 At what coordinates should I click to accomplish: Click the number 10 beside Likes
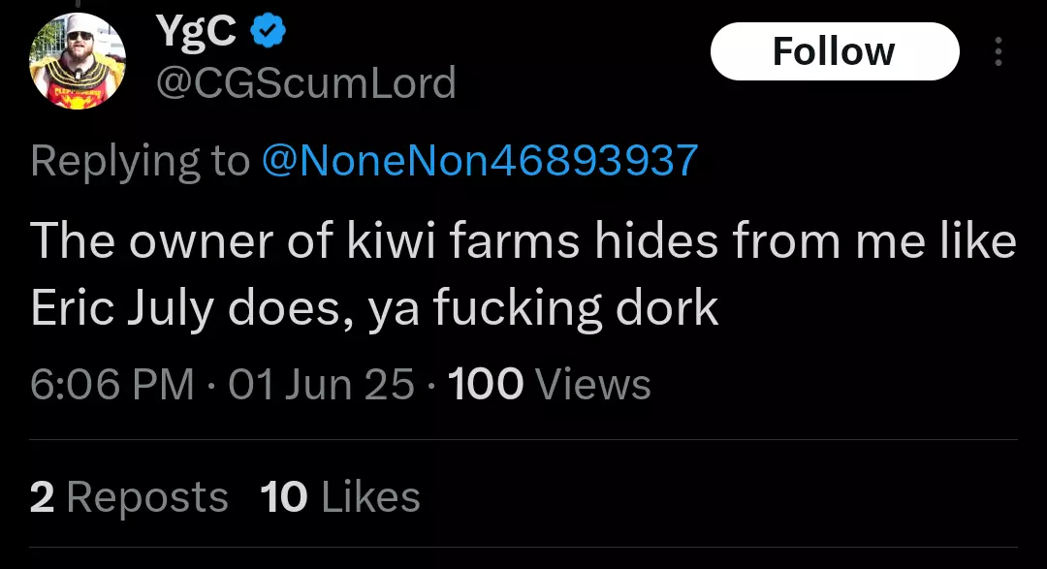284,497
